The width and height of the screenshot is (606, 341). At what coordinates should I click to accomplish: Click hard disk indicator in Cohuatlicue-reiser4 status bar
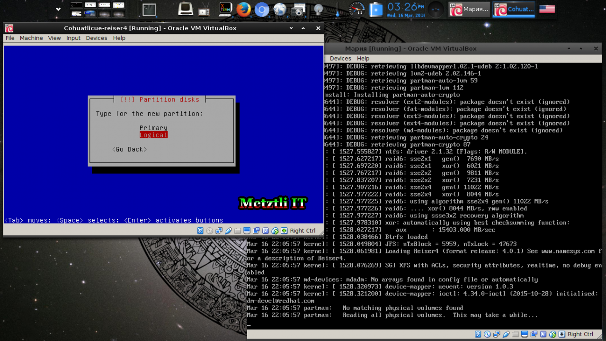[x=200, y=231]
